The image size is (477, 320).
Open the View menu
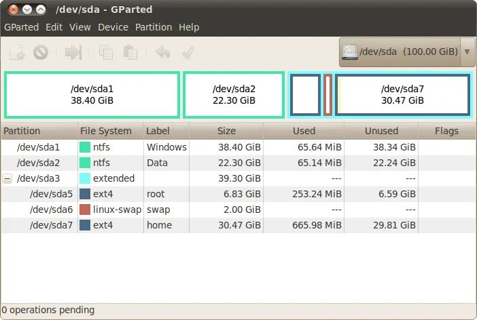point(80,27)
